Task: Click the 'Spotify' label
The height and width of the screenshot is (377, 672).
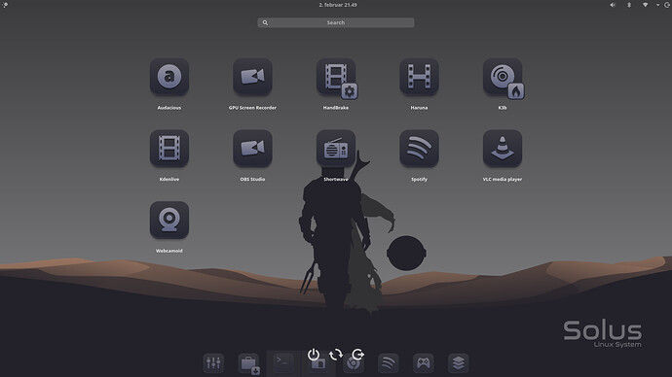Action: point(419,179)
